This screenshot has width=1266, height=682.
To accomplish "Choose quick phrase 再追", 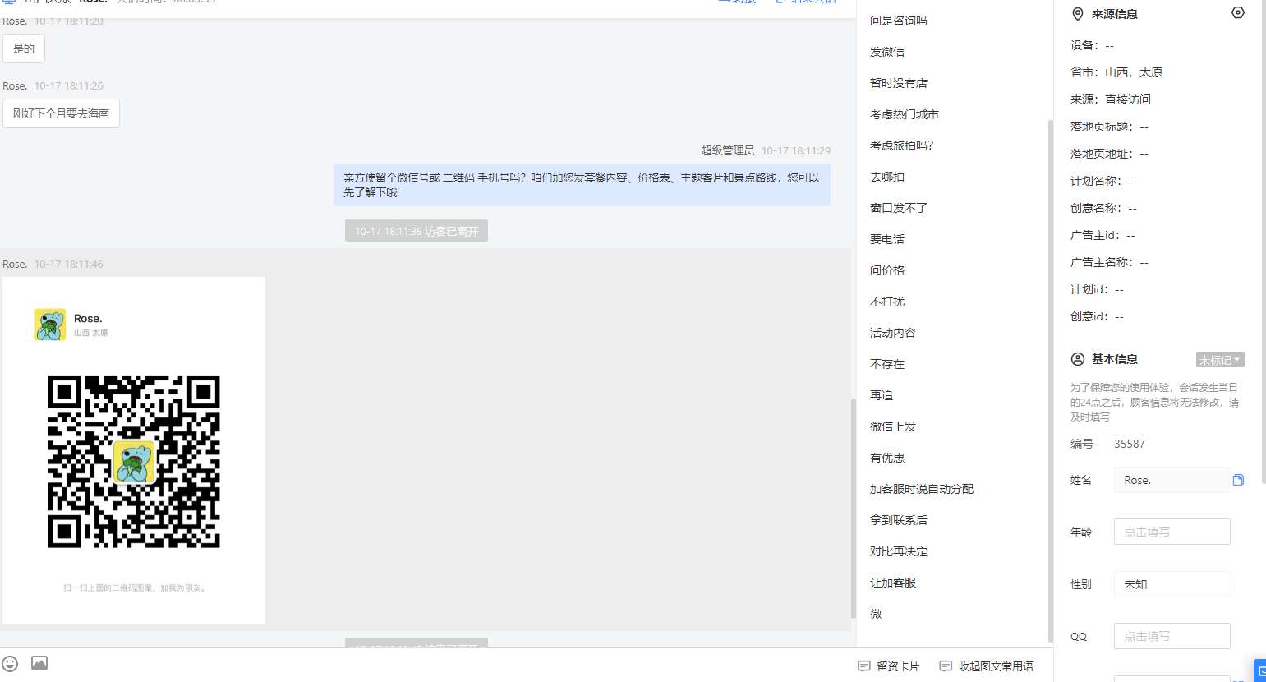I will coord(882,395).
